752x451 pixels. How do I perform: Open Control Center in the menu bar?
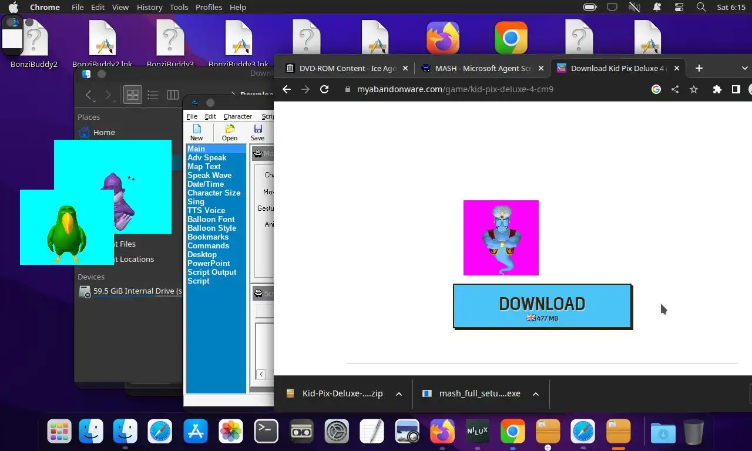(679, 7)
